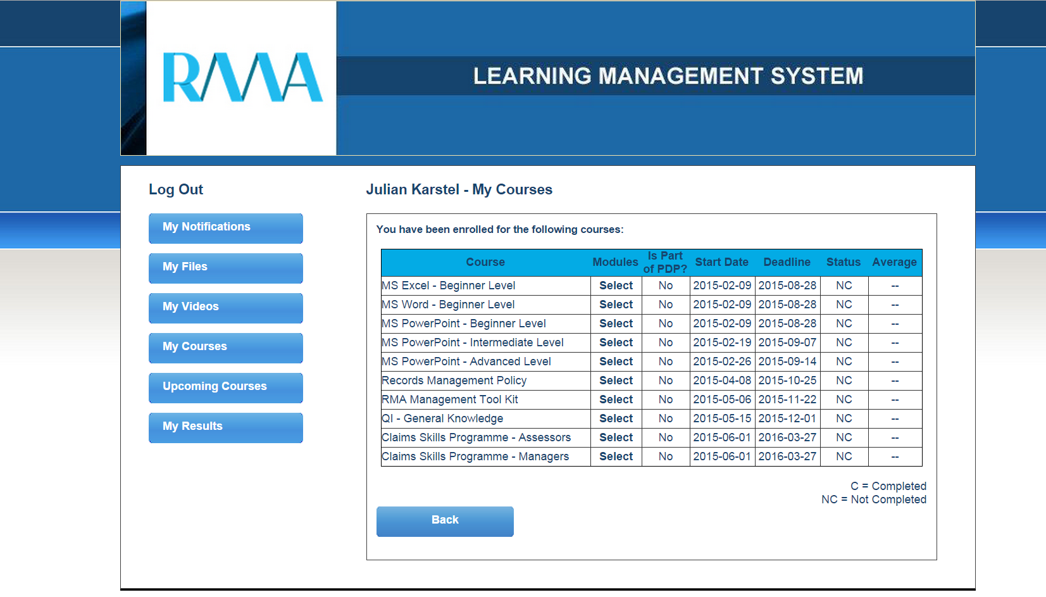Click the NC = Not Completed legend
This screenshot has height=597, width=1046.
[874, 500]
